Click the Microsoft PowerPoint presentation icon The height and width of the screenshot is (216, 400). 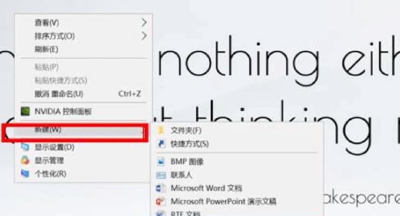click(161, 201)
